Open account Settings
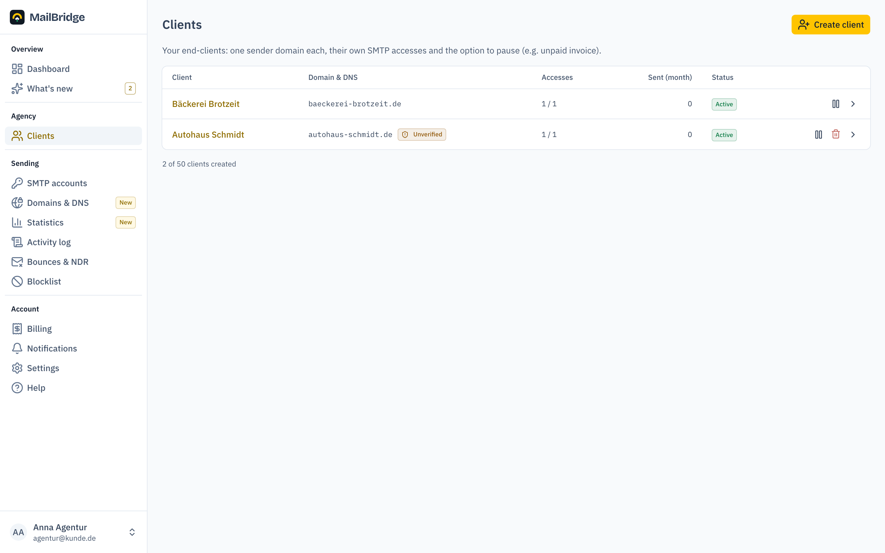This screenshot has height=553, width=885. coord(73,368)
